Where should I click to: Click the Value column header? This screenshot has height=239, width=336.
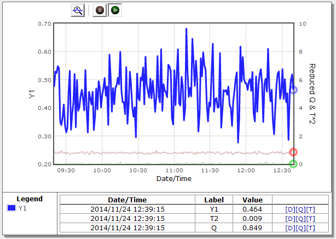coord(252,200)
